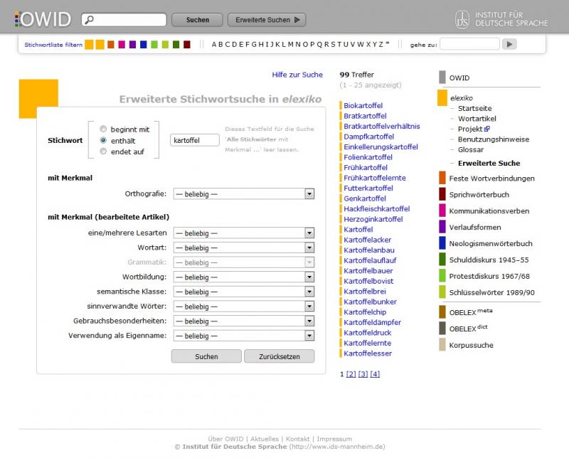This screenshot has height=458, width=569.
Task: Select the 'beginnt mit' radio button
Action: point(103,129)
